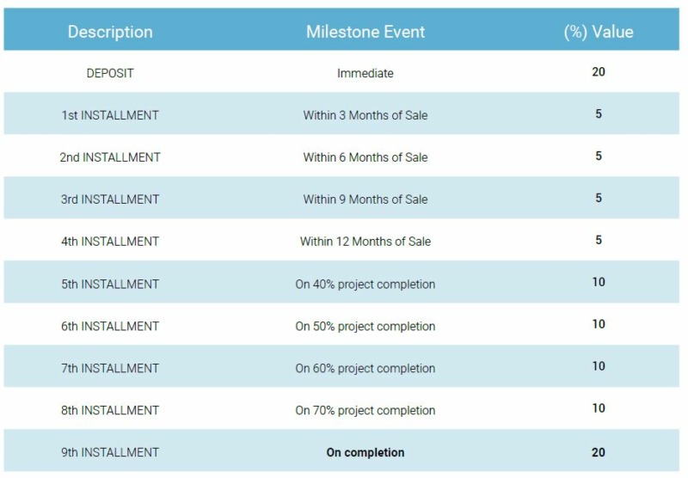Click On 70% project completion cell

tap(365, 410)
